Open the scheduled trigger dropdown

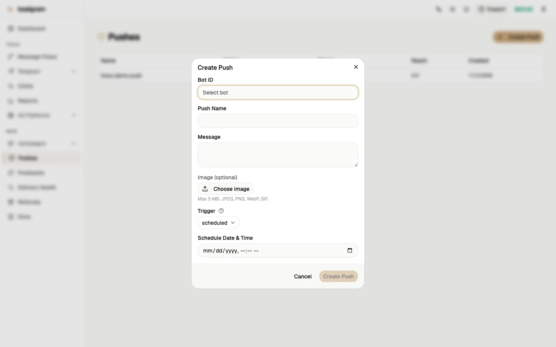click(x=219, y=223)
